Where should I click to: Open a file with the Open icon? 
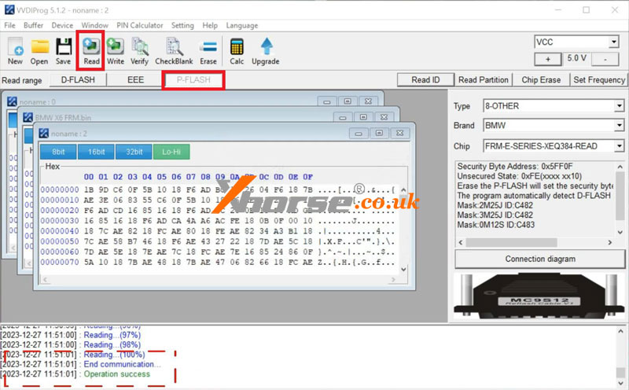click(x=39, y=49)
